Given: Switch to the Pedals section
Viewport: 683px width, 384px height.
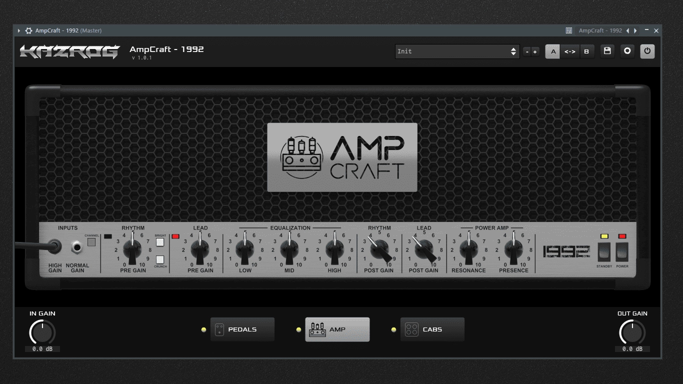Looking at the screenshot, I should (x=242, y=329).
